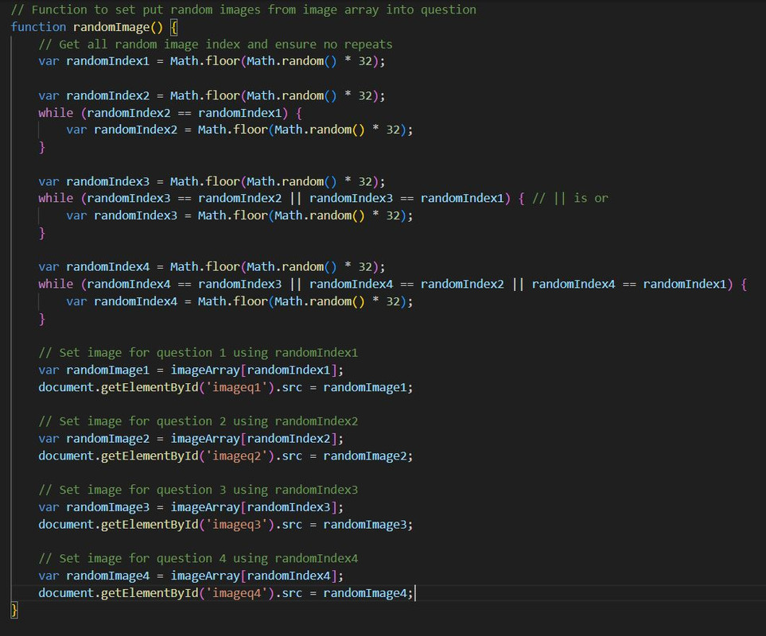Viewport: 766px width, 636px height.
Task: Click the closing brace of randomIndex3 while loop
Action: pyautogui.click(x=42, y=233)
